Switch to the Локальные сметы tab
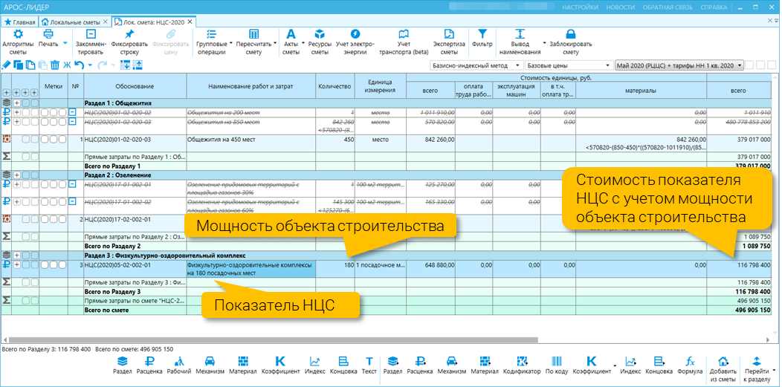 point(74,22)
